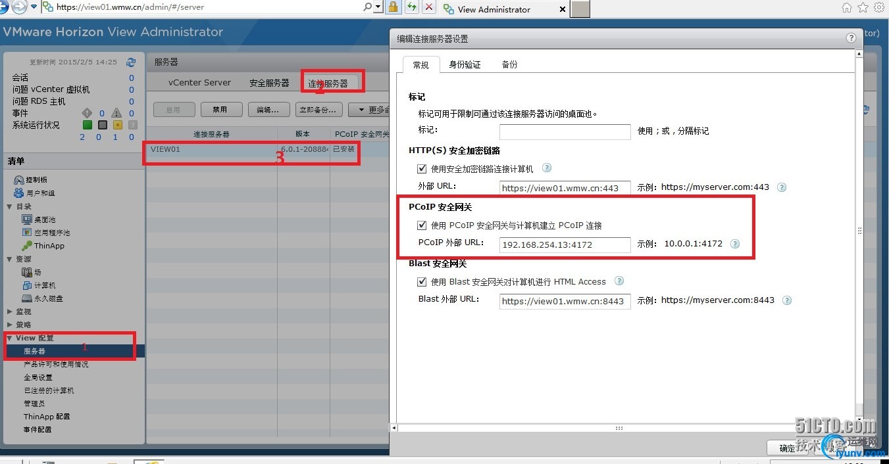889x464 pixels.
Task: Open the 更多命令 dropdown button
Action: coord(369,110)
